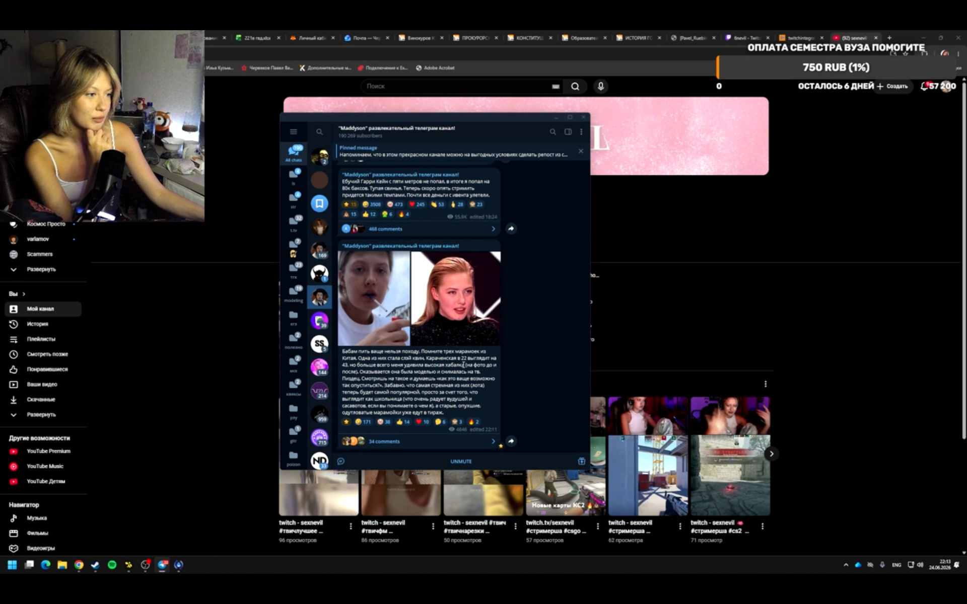Open video shelf three-dot menu
The height and width of the screenshot is (604, 967).
(766, 384)
